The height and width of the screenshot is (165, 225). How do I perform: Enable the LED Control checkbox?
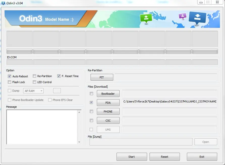click(x=34, y=82)
